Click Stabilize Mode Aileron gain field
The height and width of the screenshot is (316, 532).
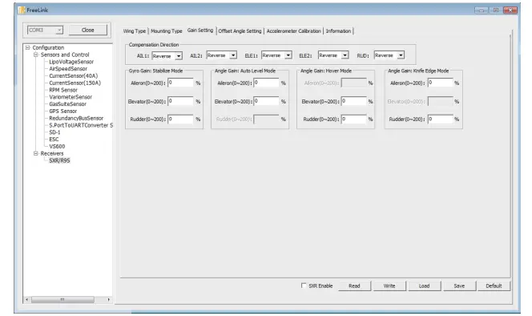[180, 83]
